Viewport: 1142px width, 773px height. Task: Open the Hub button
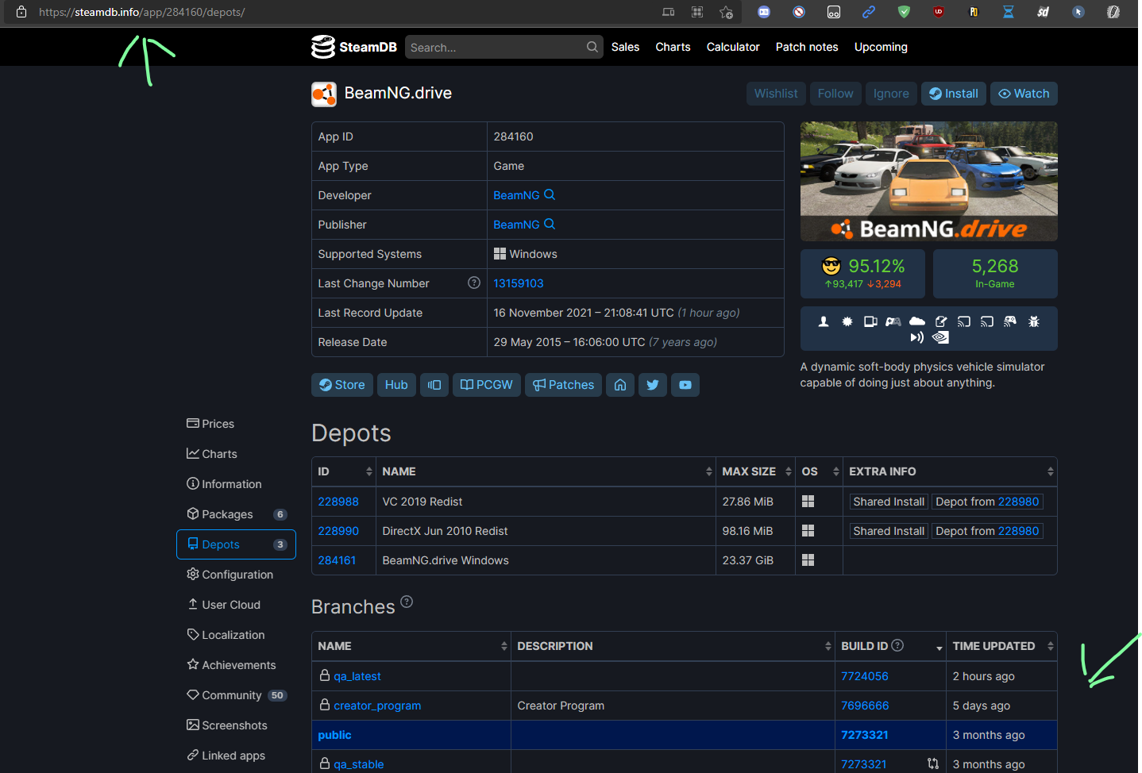pos(396,385)
